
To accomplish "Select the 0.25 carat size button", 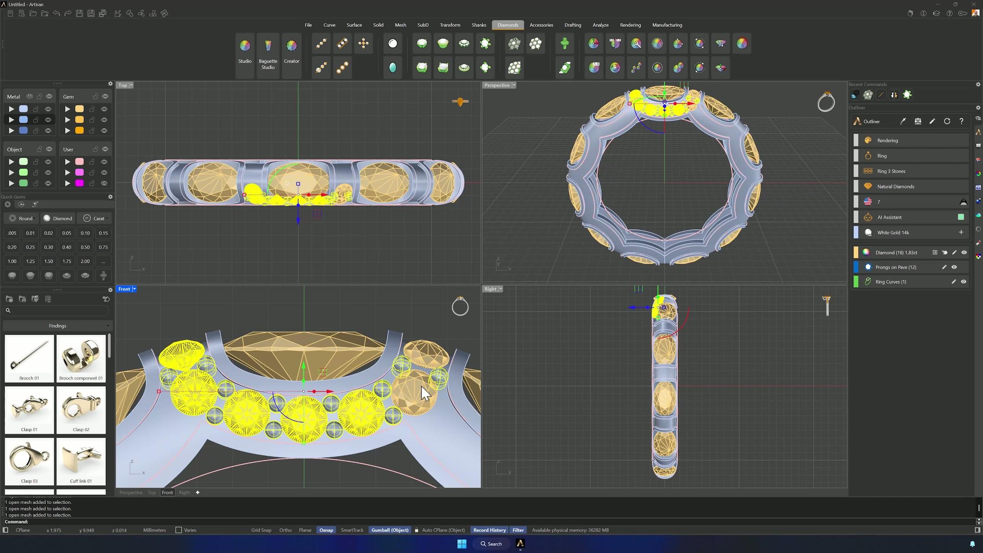I will tap(30, 247).
